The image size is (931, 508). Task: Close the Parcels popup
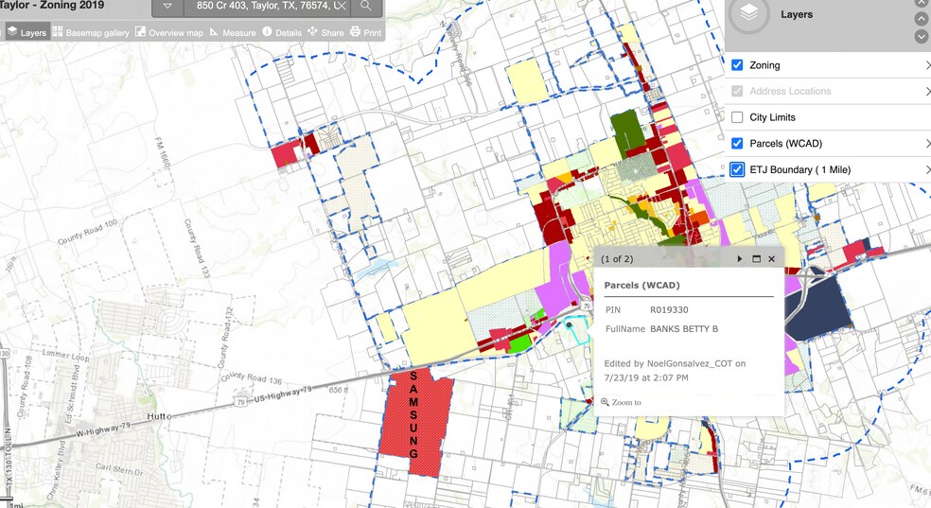[x=772, y=258]
